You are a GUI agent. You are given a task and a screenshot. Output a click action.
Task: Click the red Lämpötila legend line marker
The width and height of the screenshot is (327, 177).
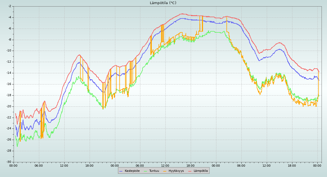(190, 171)
